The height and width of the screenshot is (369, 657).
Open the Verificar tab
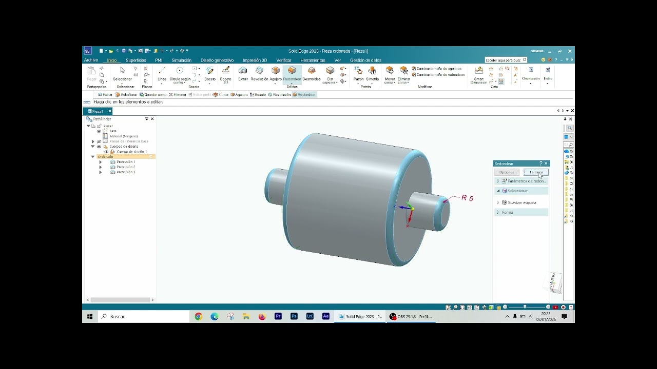point(284,60)
